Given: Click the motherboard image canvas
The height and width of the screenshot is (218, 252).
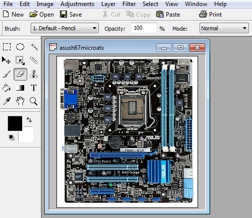Looking at the screenshot, I should click(x=128, y=132).
